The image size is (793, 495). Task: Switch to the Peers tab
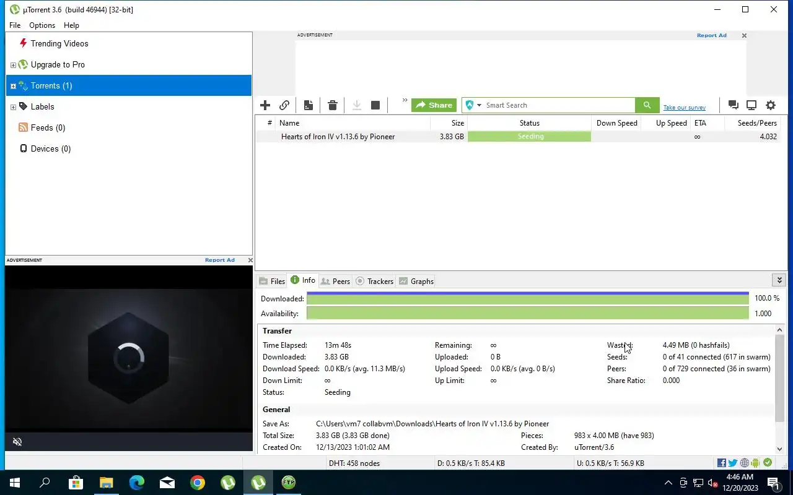pos(335,281)
